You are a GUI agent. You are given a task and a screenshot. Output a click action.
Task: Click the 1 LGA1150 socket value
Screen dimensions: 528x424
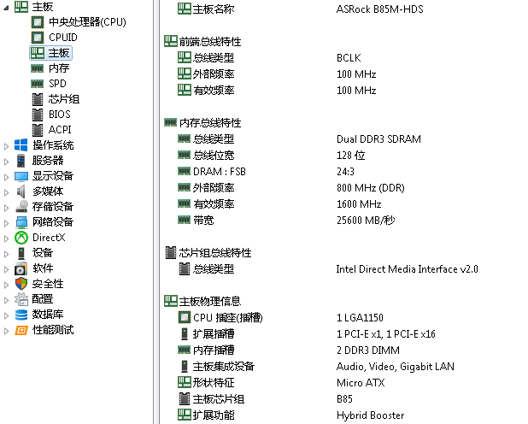tap(360, 318)
